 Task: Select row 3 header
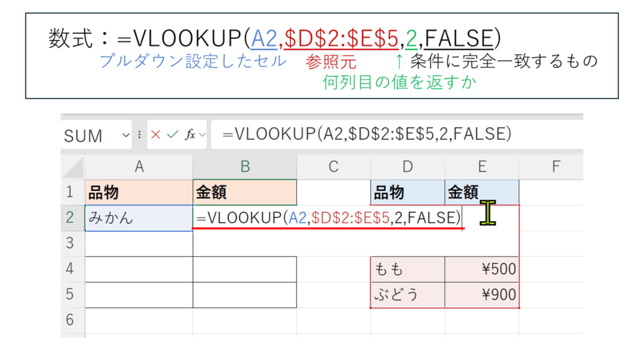point(71,243)
